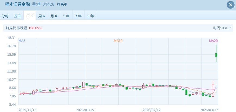236x112 pixels.
Task: Select the 日K tab
Action: (30, 16)
